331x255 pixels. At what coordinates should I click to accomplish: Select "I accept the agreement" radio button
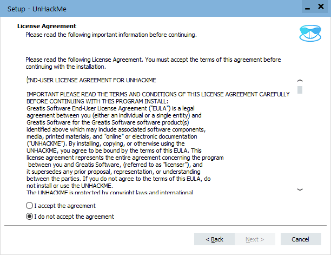tap(29, 206)
